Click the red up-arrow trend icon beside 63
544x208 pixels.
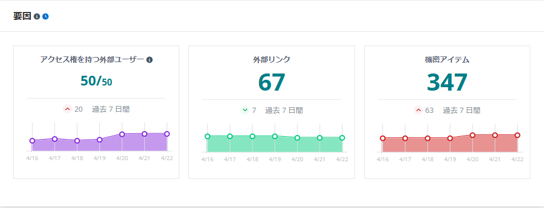[x=418, y=110]
